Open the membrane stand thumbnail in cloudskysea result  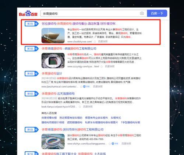pyautogui.click(x=53, y=36)
